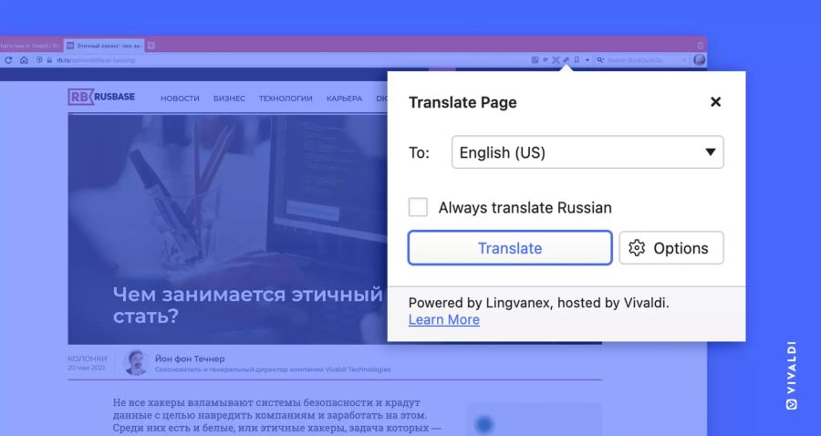Open the НОВОСТИ menu item

180,99
